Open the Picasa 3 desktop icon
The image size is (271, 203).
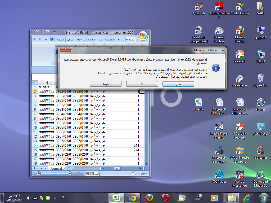[x=240, y=57]
